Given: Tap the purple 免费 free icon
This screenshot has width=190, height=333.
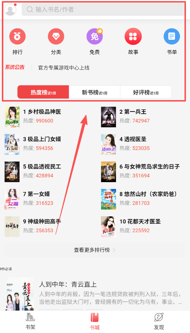Looking at the screenshot, I should point(95,36).
